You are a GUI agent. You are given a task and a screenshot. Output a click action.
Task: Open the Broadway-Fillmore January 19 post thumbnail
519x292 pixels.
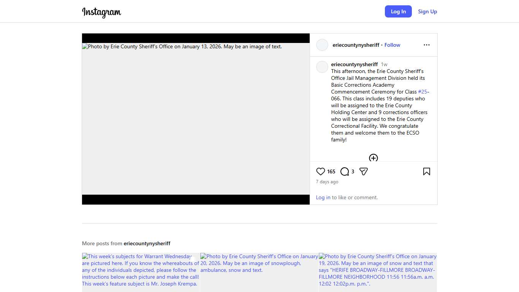click(378, 272)
